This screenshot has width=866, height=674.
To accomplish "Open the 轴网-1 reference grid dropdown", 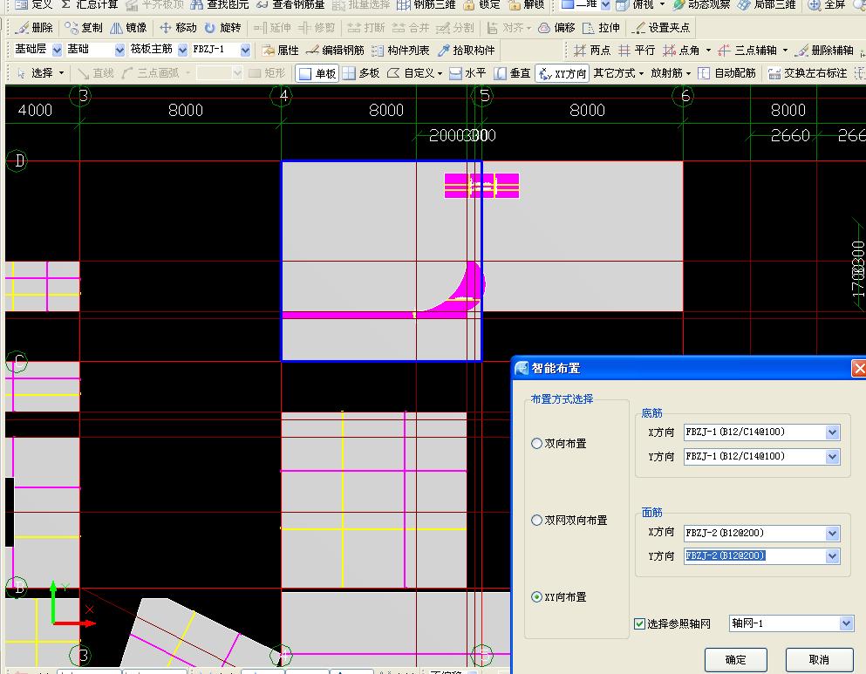I will [846, 623].
